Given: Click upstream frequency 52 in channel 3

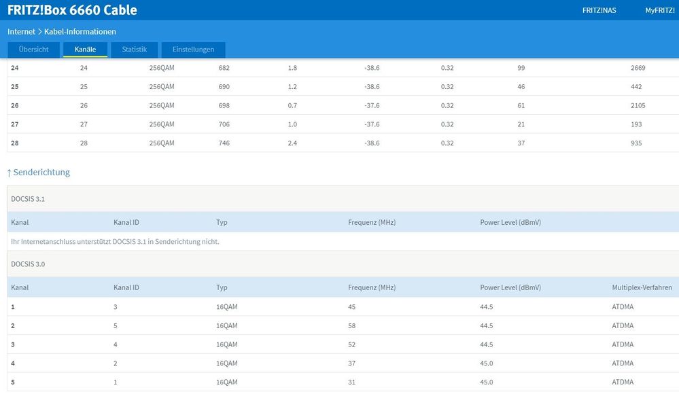Looking at the screenshot, I should click(x=351, y=344).
